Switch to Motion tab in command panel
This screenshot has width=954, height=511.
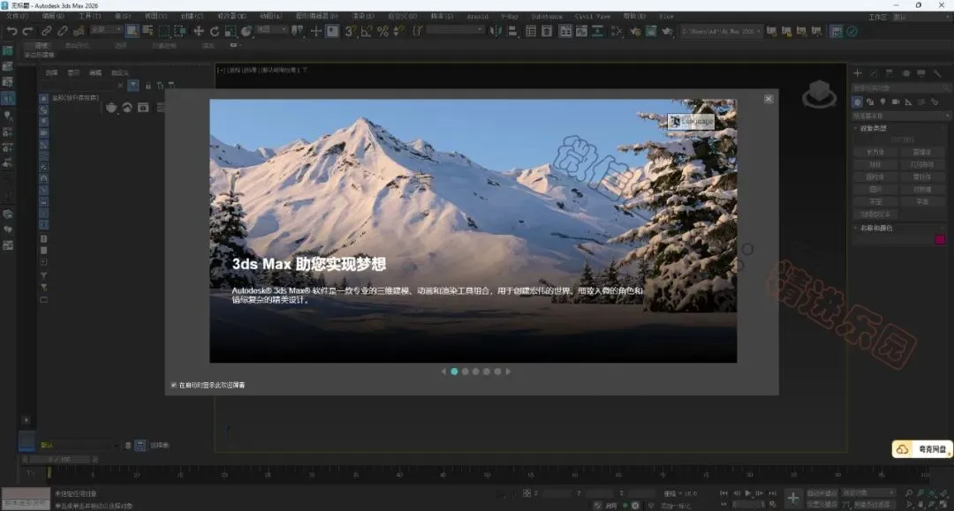click(x=905, y=73)
